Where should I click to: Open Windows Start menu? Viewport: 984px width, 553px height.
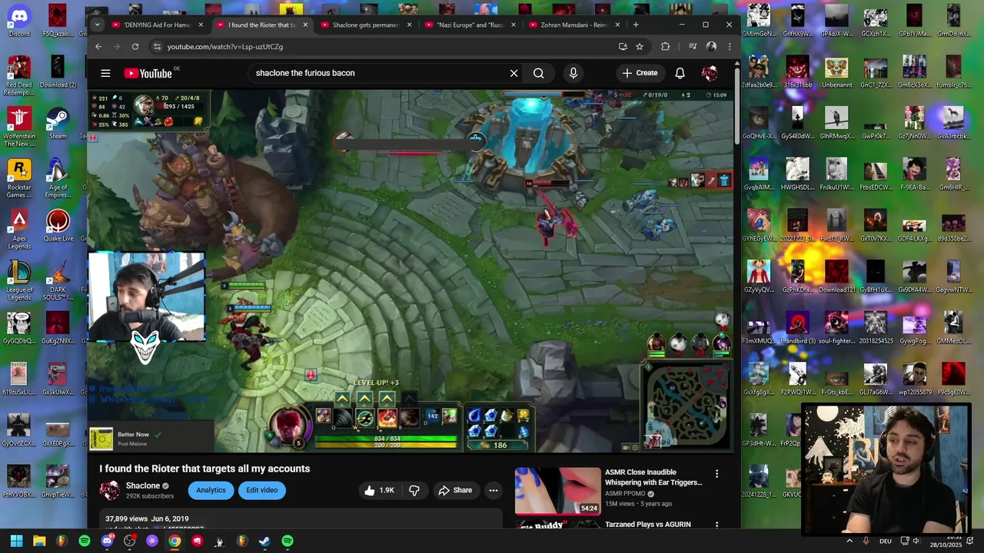click(x=17, y=541)
